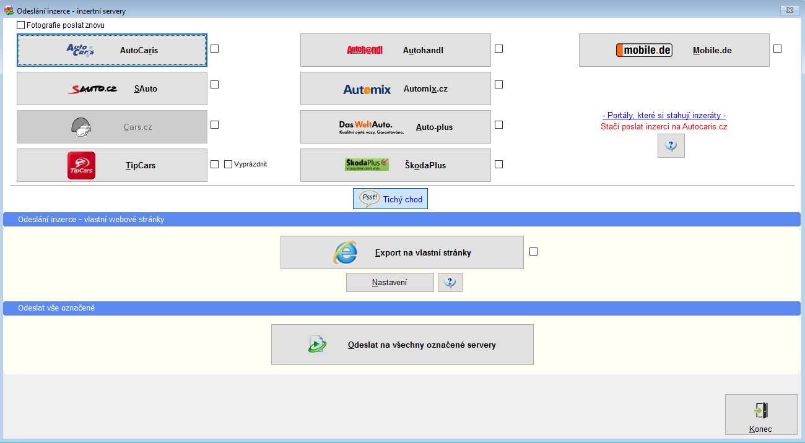The height and width of the screenshot is (443, 805).
Task: Check the Vyprázdnit checkbox
Action: pos(228,165)
